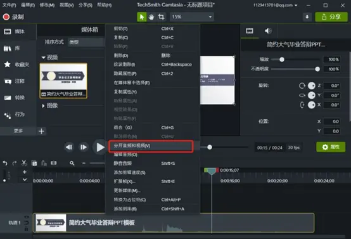
Task: Add a new track with plus icon
Action: click(25, 172)
